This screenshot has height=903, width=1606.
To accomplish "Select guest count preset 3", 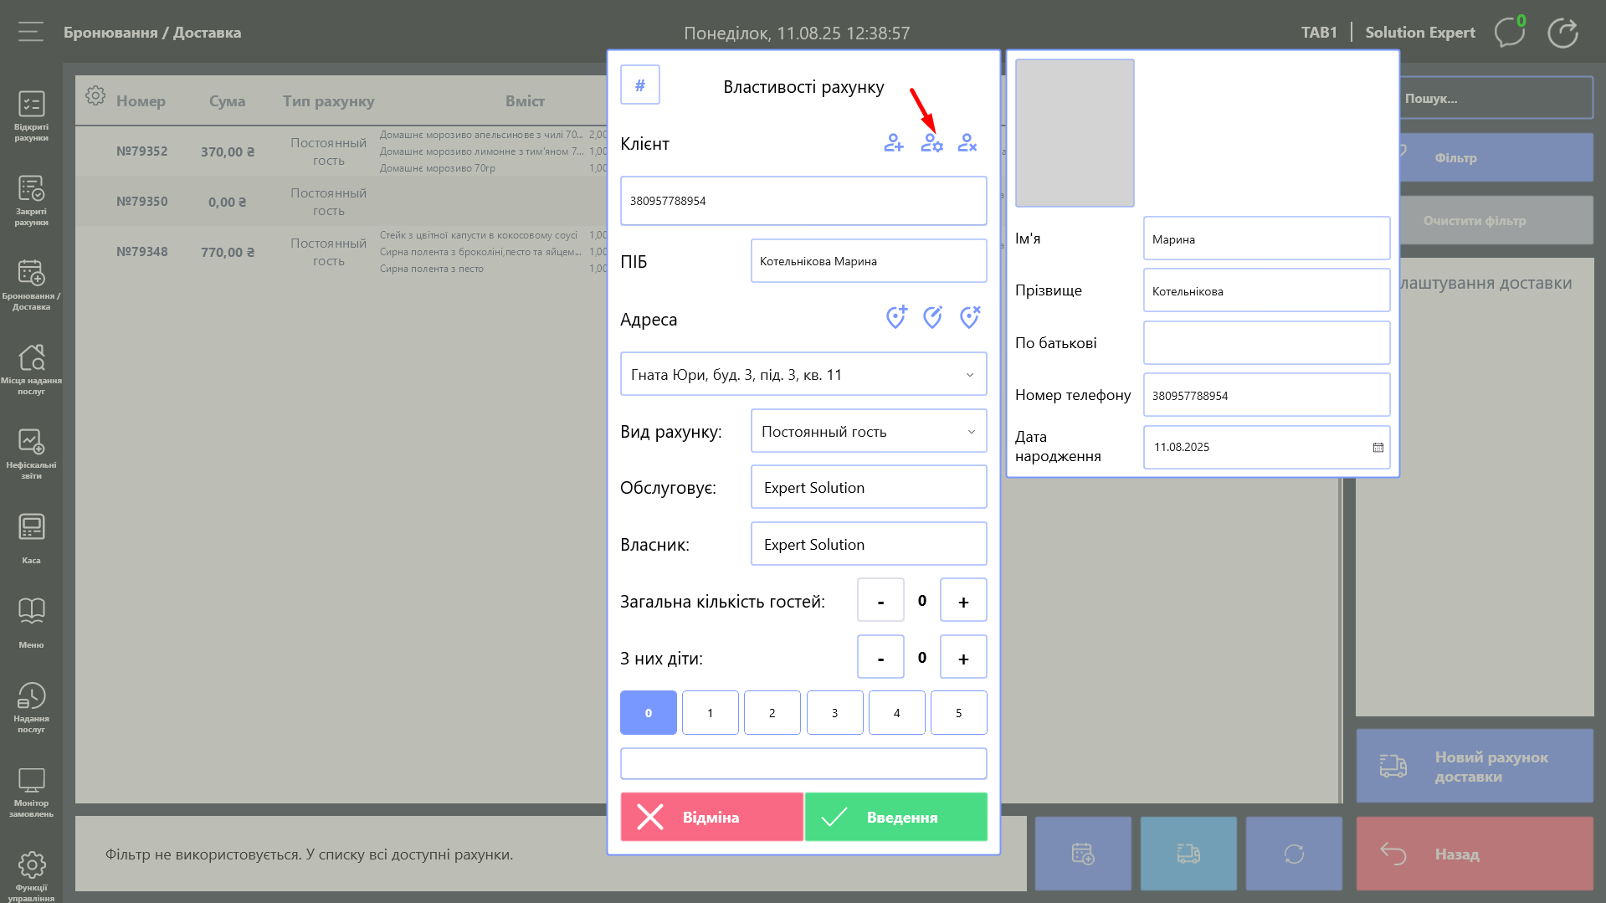I will click(834, 713).
